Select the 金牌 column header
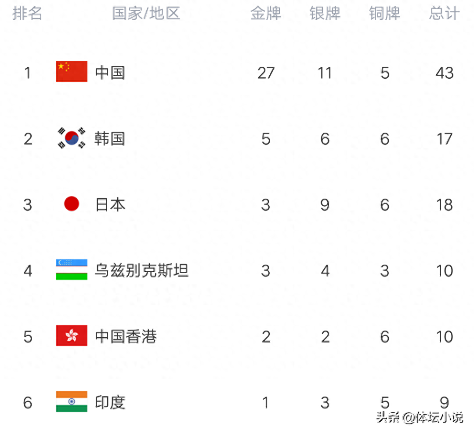Viewport: 474px width, 434px height. 266,14
